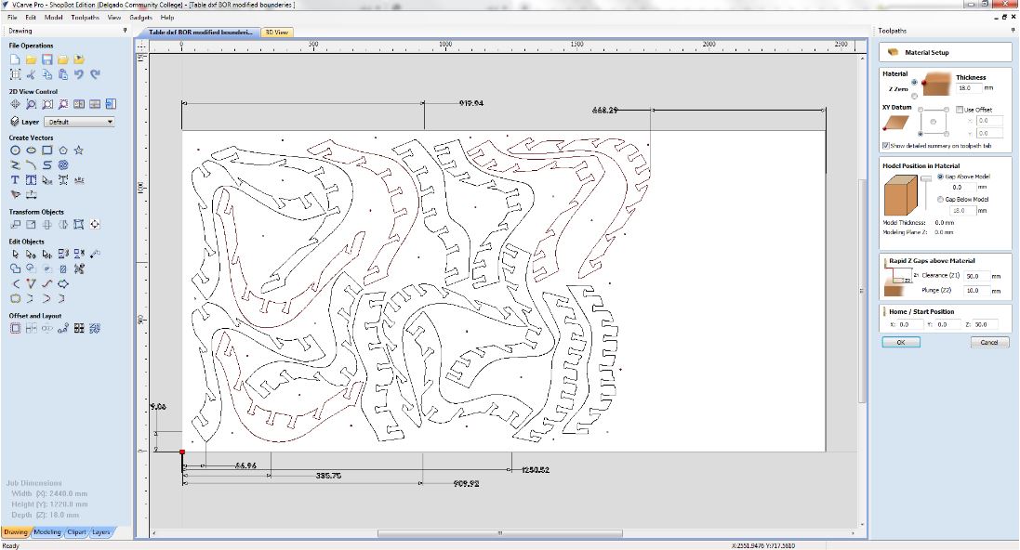This screenshot has width=1020, height=550.
Task: Click the Job Setup icon in File Operations
Action: click(x=15, y=74)
